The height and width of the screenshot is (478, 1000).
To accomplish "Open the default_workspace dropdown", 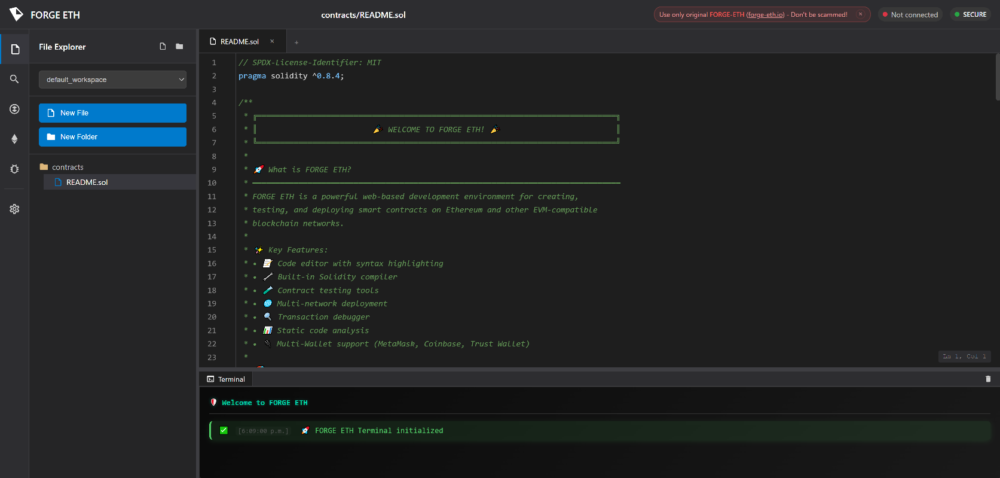I will click(112, 80).
